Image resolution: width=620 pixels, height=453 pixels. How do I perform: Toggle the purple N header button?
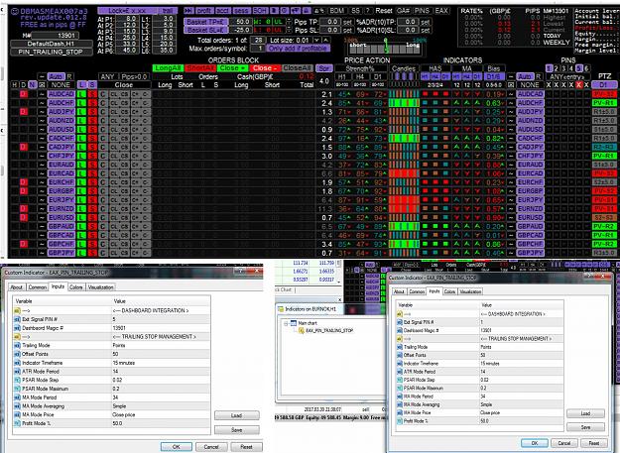point(33,85)
